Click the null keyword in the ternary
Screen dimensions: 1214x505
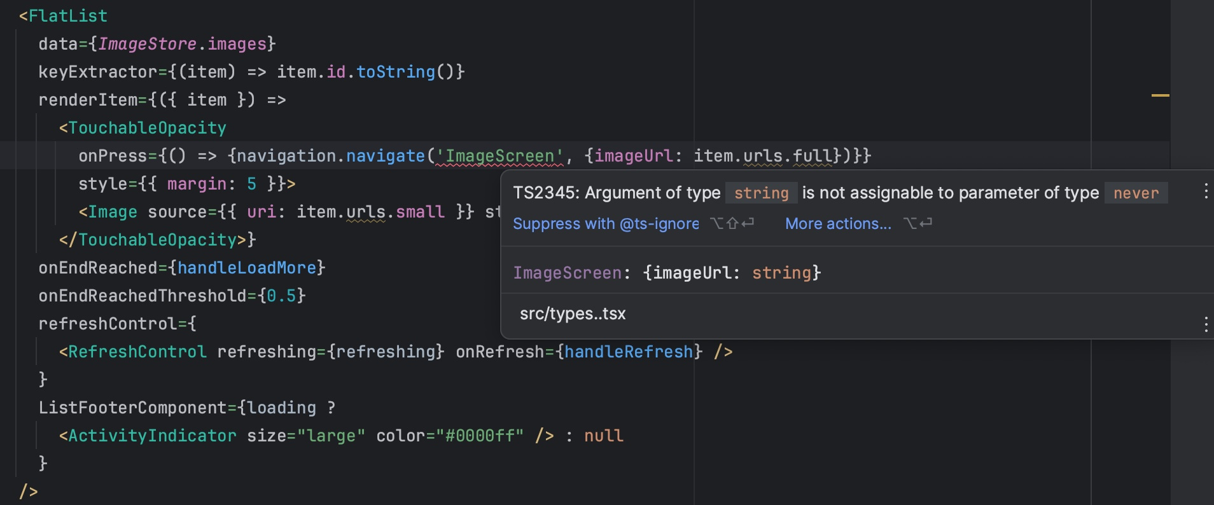point(604,436)
